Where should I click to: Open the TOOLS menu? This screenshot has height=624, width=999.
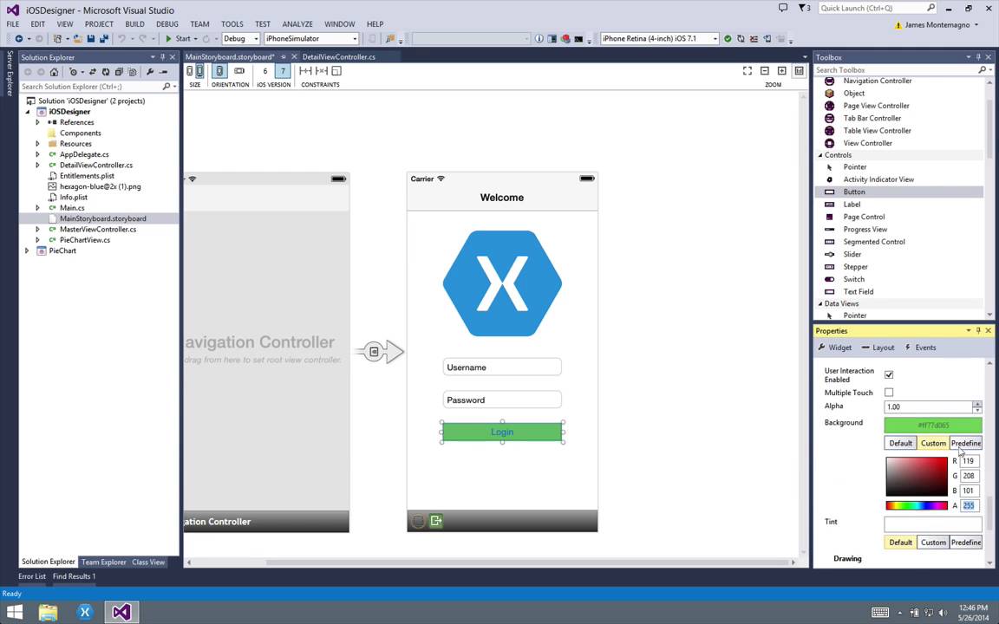click(x=232, y=24)
